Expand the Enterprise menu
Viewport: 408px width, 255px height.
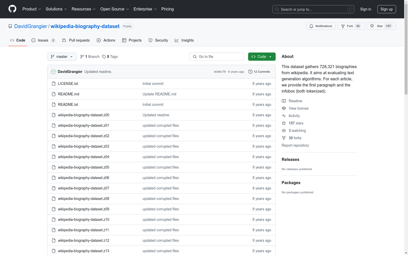pyautogui.click(x=145, y=9)
